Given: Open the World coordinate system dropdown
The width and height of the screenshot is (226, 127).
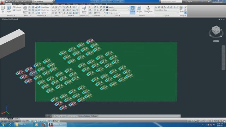Looking at the screenshot, I should (100, 13).
